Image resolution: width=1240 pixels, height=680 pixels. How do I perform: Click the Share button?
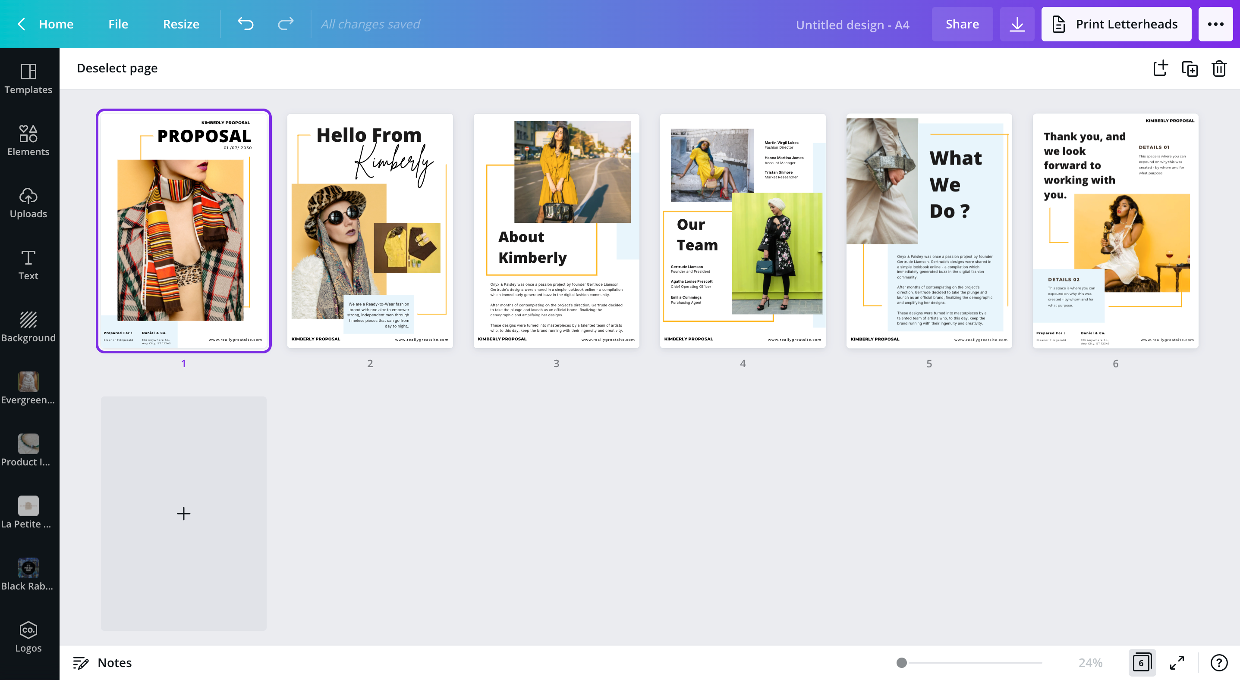click(x=962, y=24)
